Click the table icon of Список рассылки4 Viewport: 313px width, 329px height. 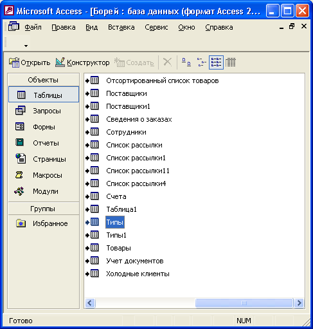point(94,183)
